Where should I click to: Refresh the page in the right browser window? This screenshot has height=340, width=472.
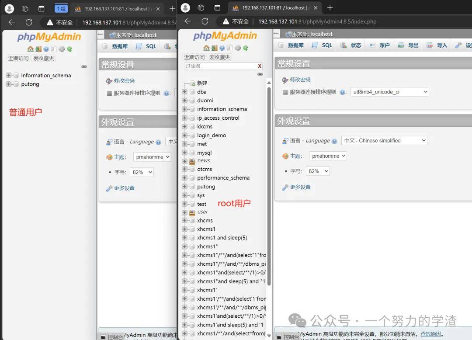pos(205,21)
